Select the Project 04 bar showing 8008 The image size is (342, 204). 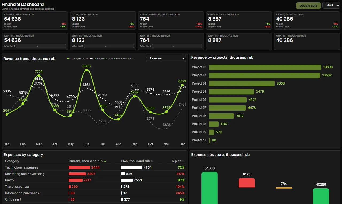[x=242, y=83]
